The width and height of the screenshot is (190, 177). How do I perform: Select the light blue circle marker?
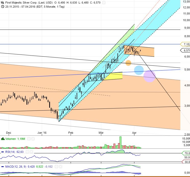tap(139, 70)
